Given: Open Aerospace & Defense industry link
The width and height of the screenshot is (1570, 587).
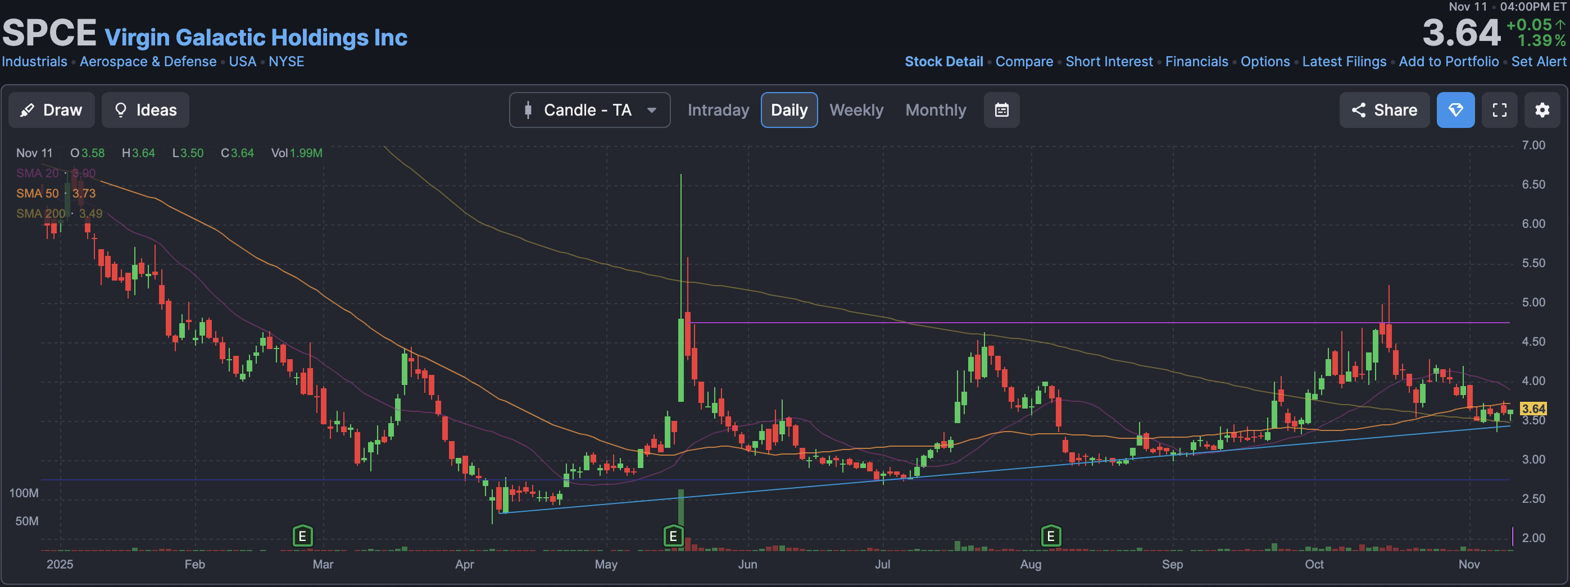Looking at the screenshot, I should point(148,62).
